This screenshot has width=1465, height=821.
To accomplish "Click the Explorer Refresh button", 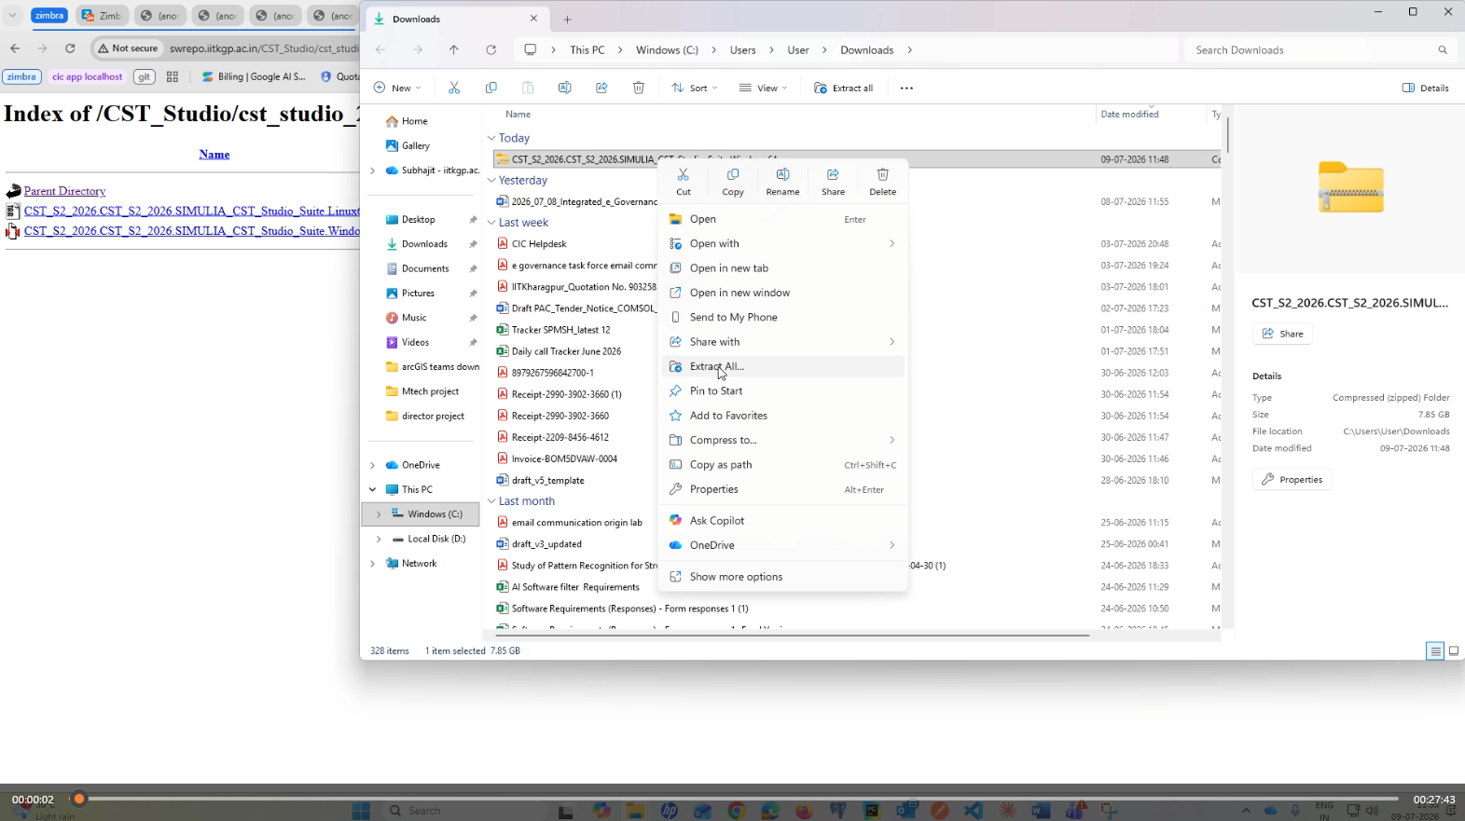I will click(491, 50).
